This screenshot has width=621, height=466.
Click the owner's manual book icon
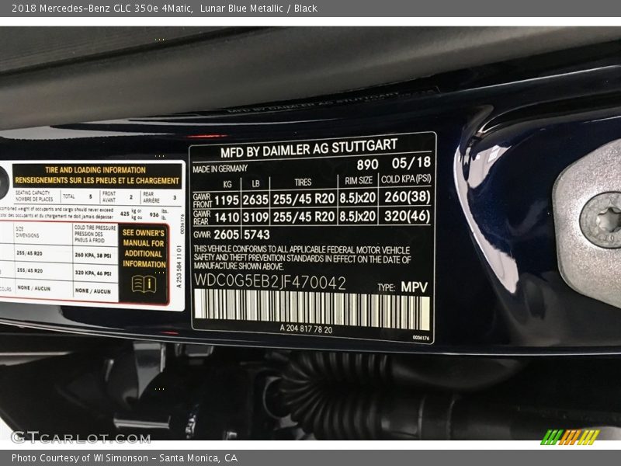pos(144,284)
